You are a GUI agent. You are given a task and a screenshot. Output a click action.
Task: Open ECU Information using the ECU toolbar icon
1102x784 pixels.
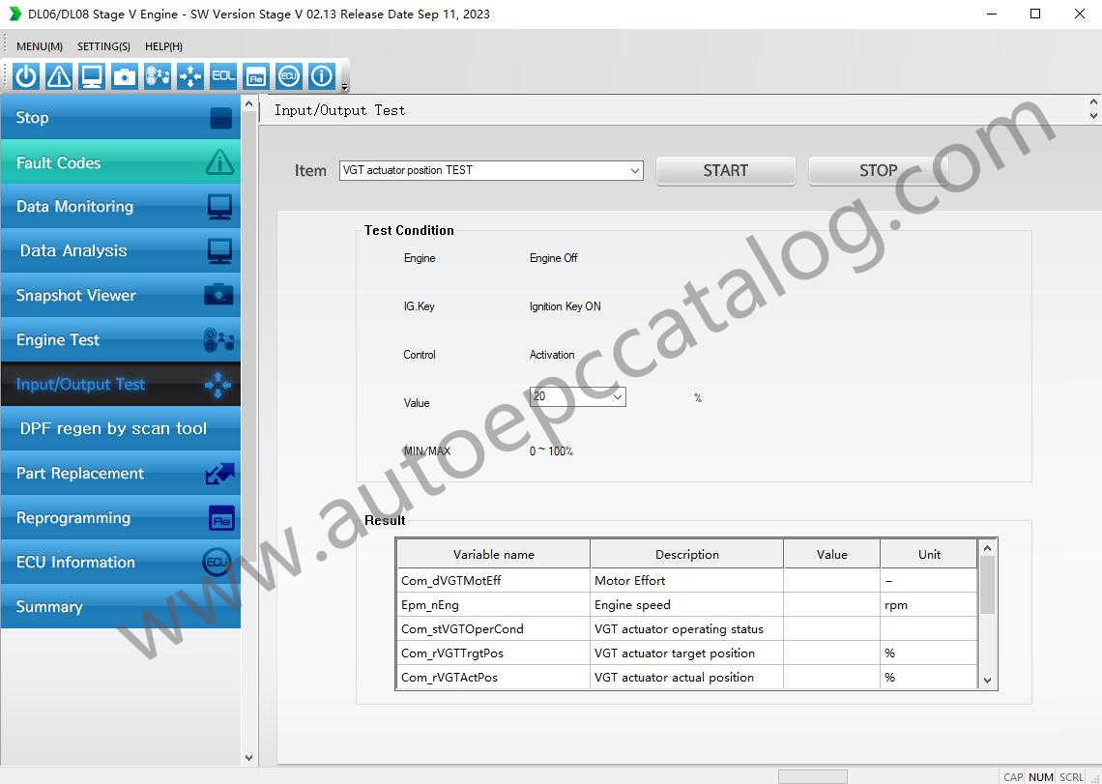point(288,75)
